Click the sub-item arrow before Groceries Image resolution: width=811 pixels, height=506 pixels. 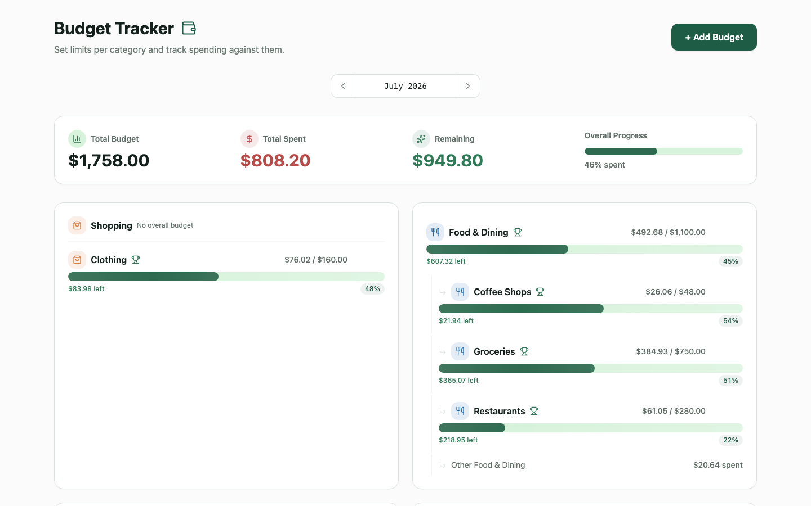point(443,351)
